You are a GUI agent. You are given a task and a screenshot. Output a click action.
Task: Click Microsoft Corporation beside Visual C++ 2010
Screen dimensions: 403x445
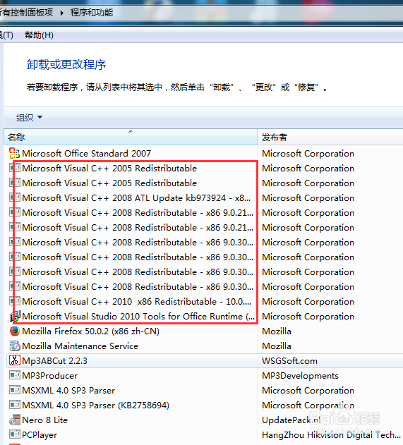tap(308, 301)
